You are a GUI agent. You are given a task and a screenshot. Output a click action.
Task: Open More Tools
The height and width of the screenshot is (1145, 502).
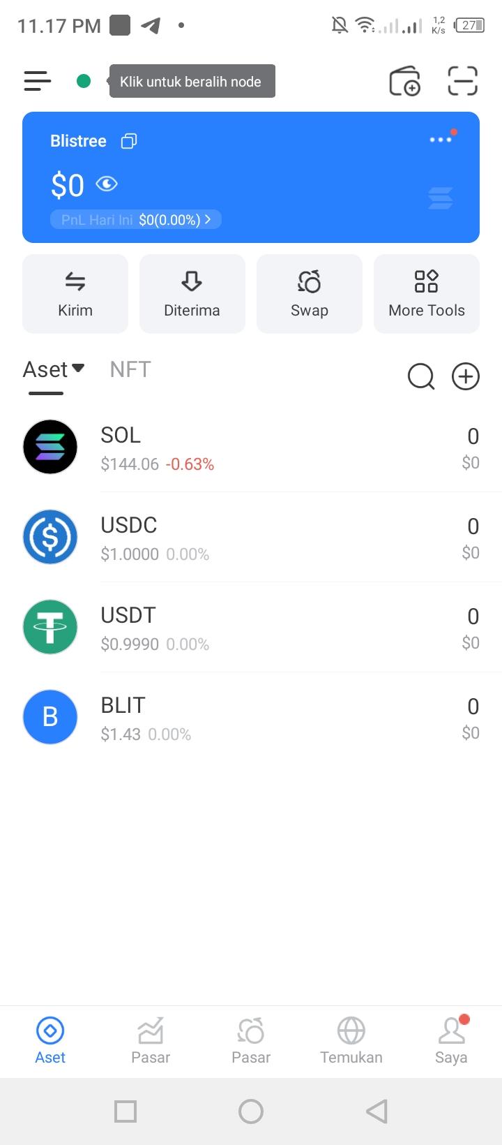(x=427, y=293)
